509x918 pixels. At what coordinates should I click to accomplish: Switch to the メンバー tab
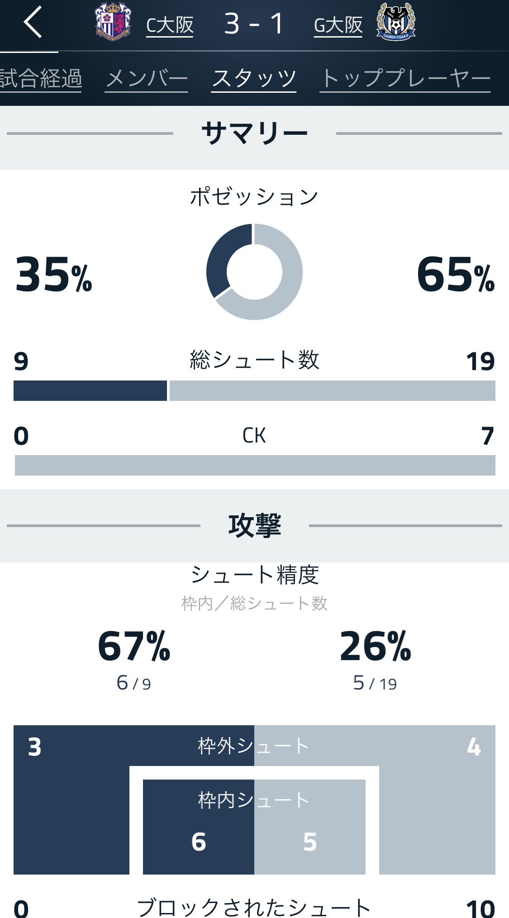click(146, 78)
